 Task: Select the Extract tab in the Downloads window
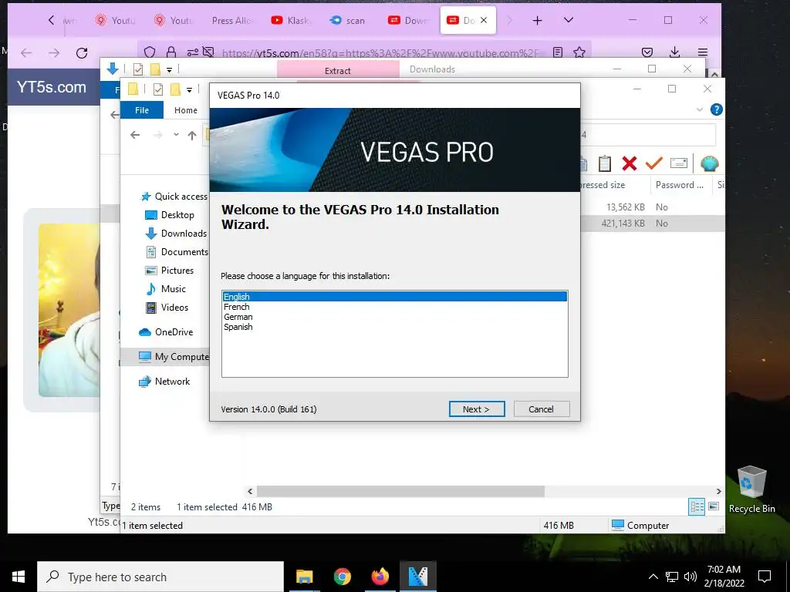click(x=338, y=70)
